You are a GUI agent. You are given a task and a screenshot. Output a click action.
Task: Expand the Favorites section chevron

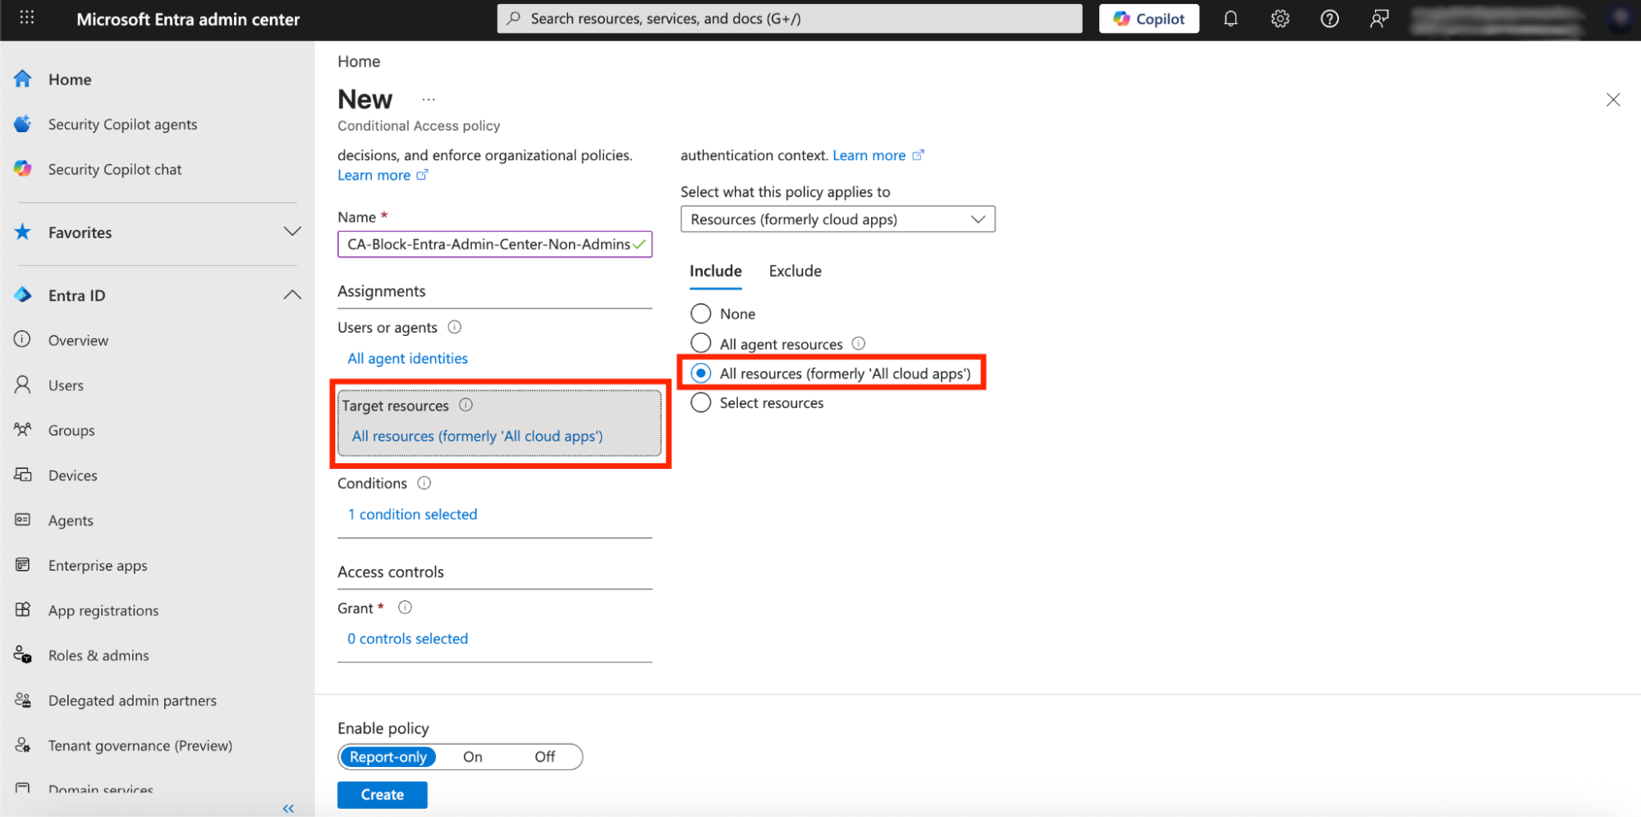tap(292, 232)
